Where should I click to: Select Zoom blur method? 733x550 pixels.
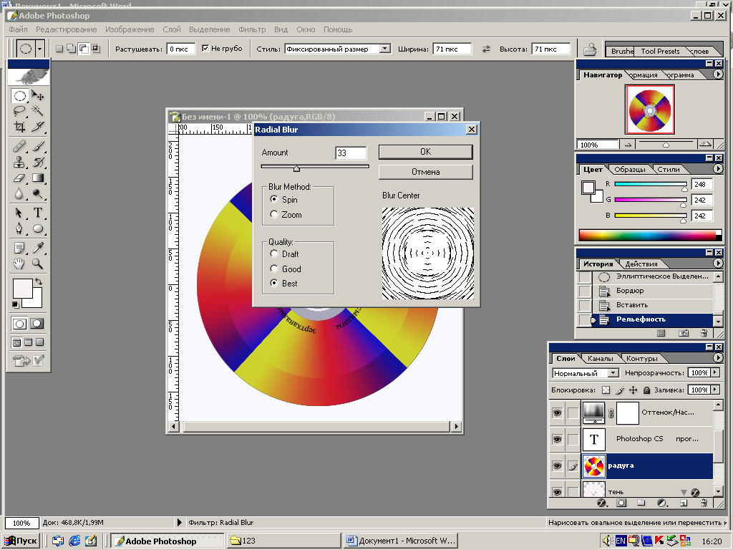pyautogui.click(x=274, y=214)
